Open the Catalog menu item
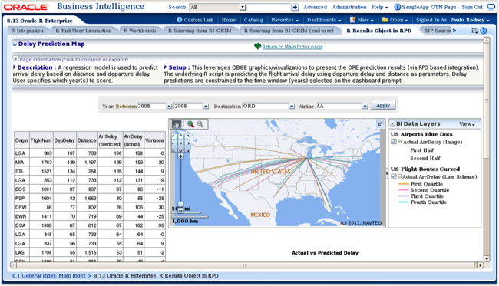The height and width of the screenshot is (286, 499). [253, 20]
